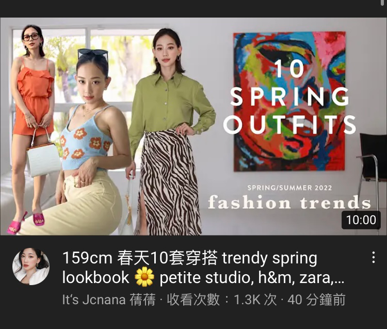Open the It's Jcnana channel avatar
The height and width of the screenshot is (329, 387).
(x=31, y=267)
